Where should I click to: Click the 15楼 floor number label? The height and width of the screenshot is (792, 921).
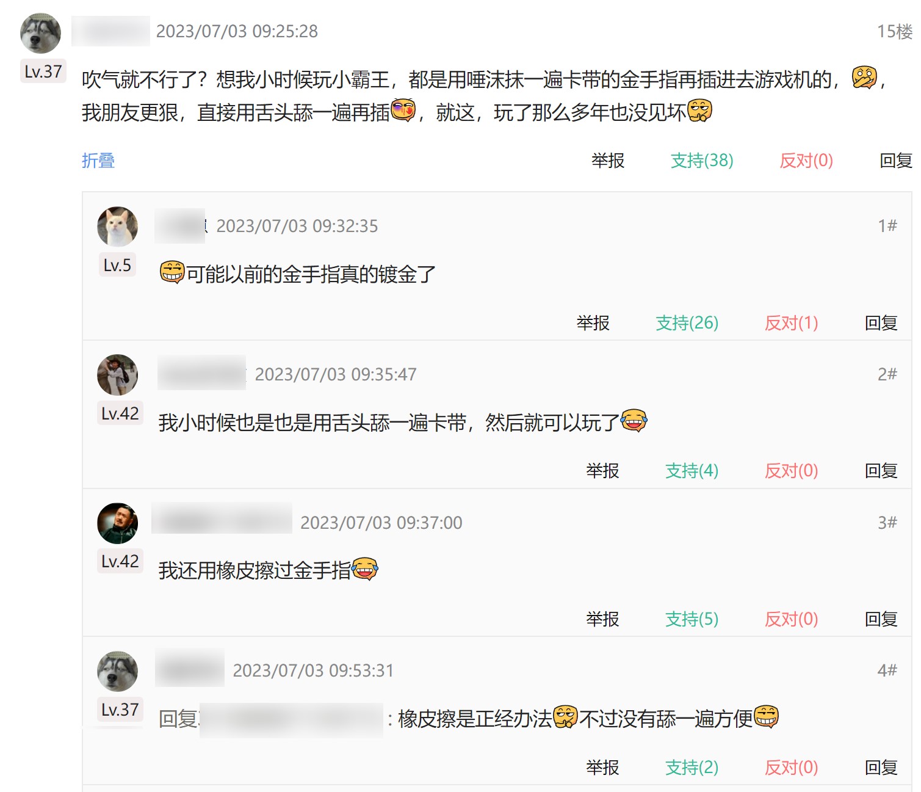coord(895,31)
